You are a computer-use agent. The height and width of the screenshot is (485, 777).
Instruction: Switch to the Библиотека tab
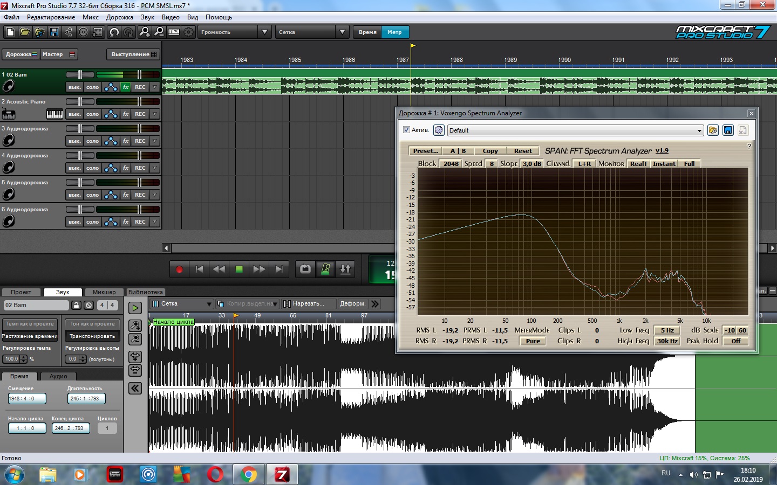pos(145,292)
